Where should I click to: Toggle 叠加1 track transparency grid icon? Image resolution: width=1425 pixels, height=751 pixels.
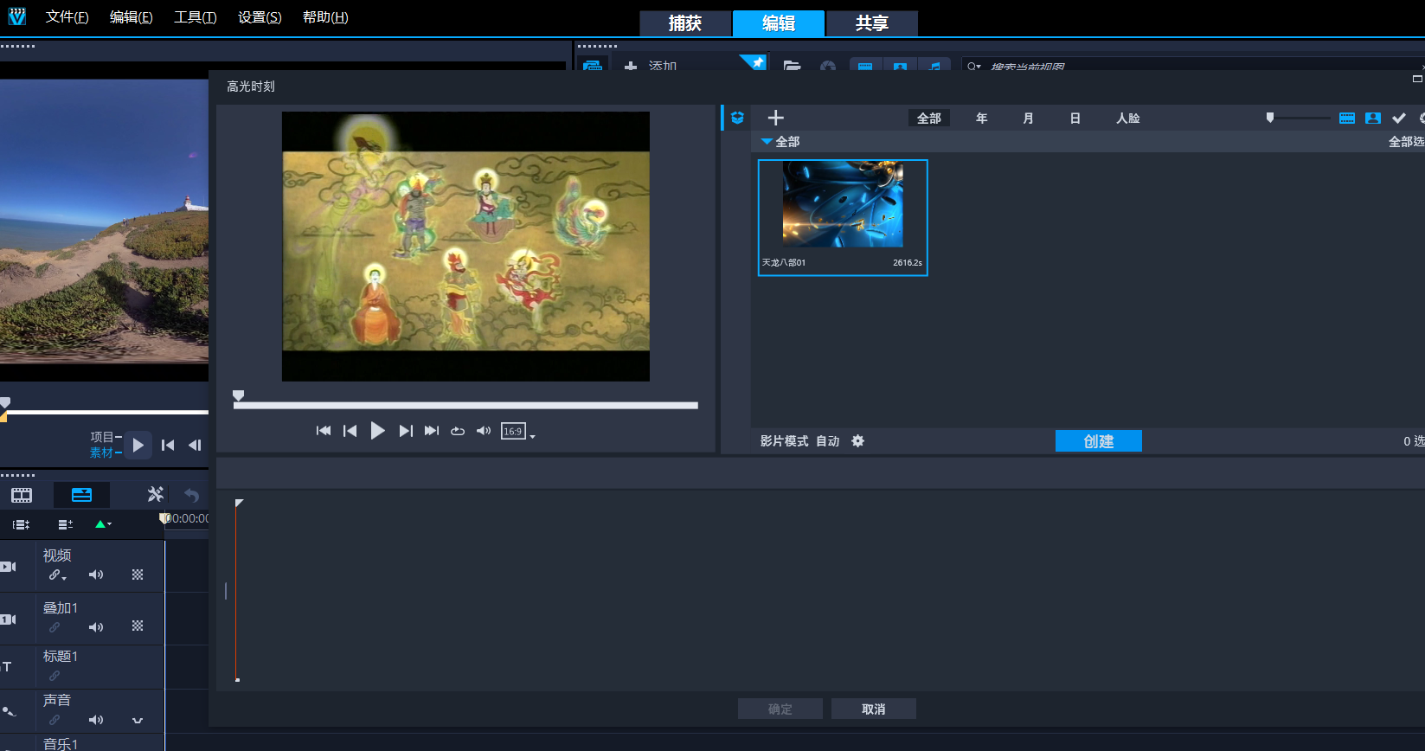pos(138,626)
